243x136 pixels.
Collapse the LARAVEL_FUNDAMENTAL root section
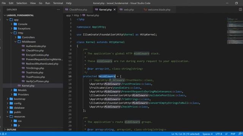5,15
